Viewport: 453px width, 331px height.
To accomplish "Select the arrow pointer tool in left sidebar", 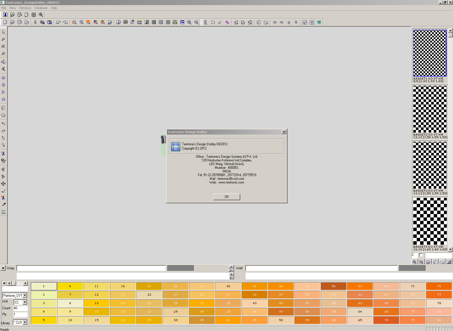I will pyautogui.click(x=3, y=32).
